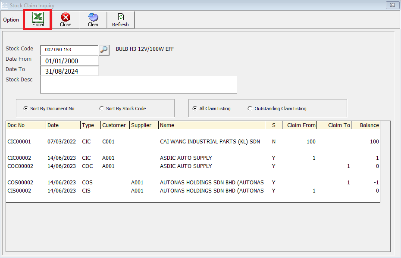Click the Type column header
Screen dimensions: 401x258
click(x=91, y=125)
